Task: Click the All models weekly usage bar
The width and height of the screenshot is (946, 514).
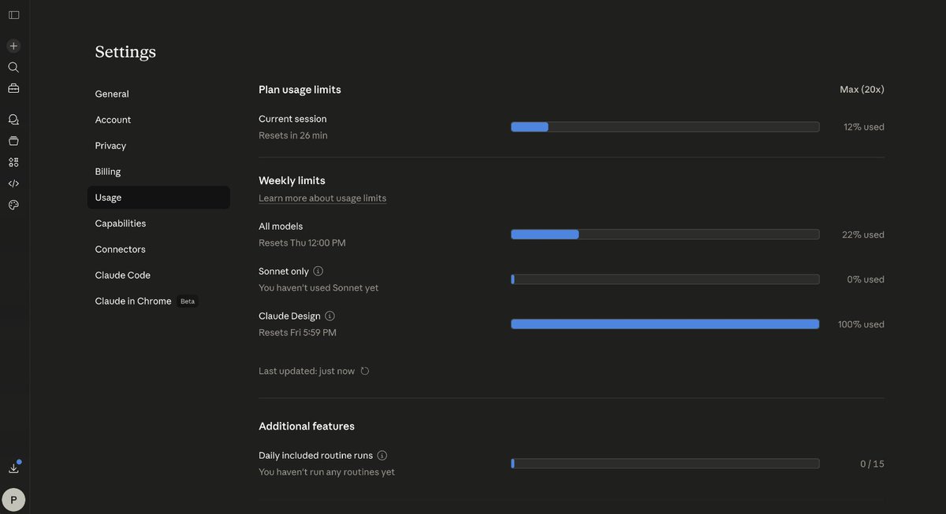Action: tap(665, 235)
